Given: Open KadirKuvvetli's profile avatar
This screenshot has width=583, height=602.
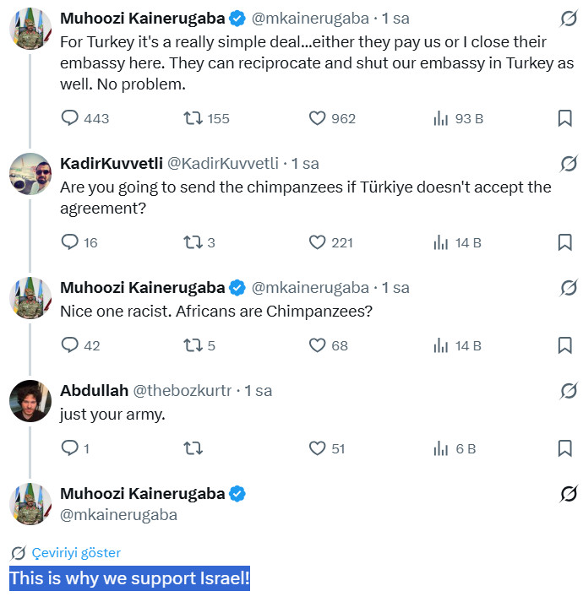Looking at the screenshot, I should click(30, 173).
